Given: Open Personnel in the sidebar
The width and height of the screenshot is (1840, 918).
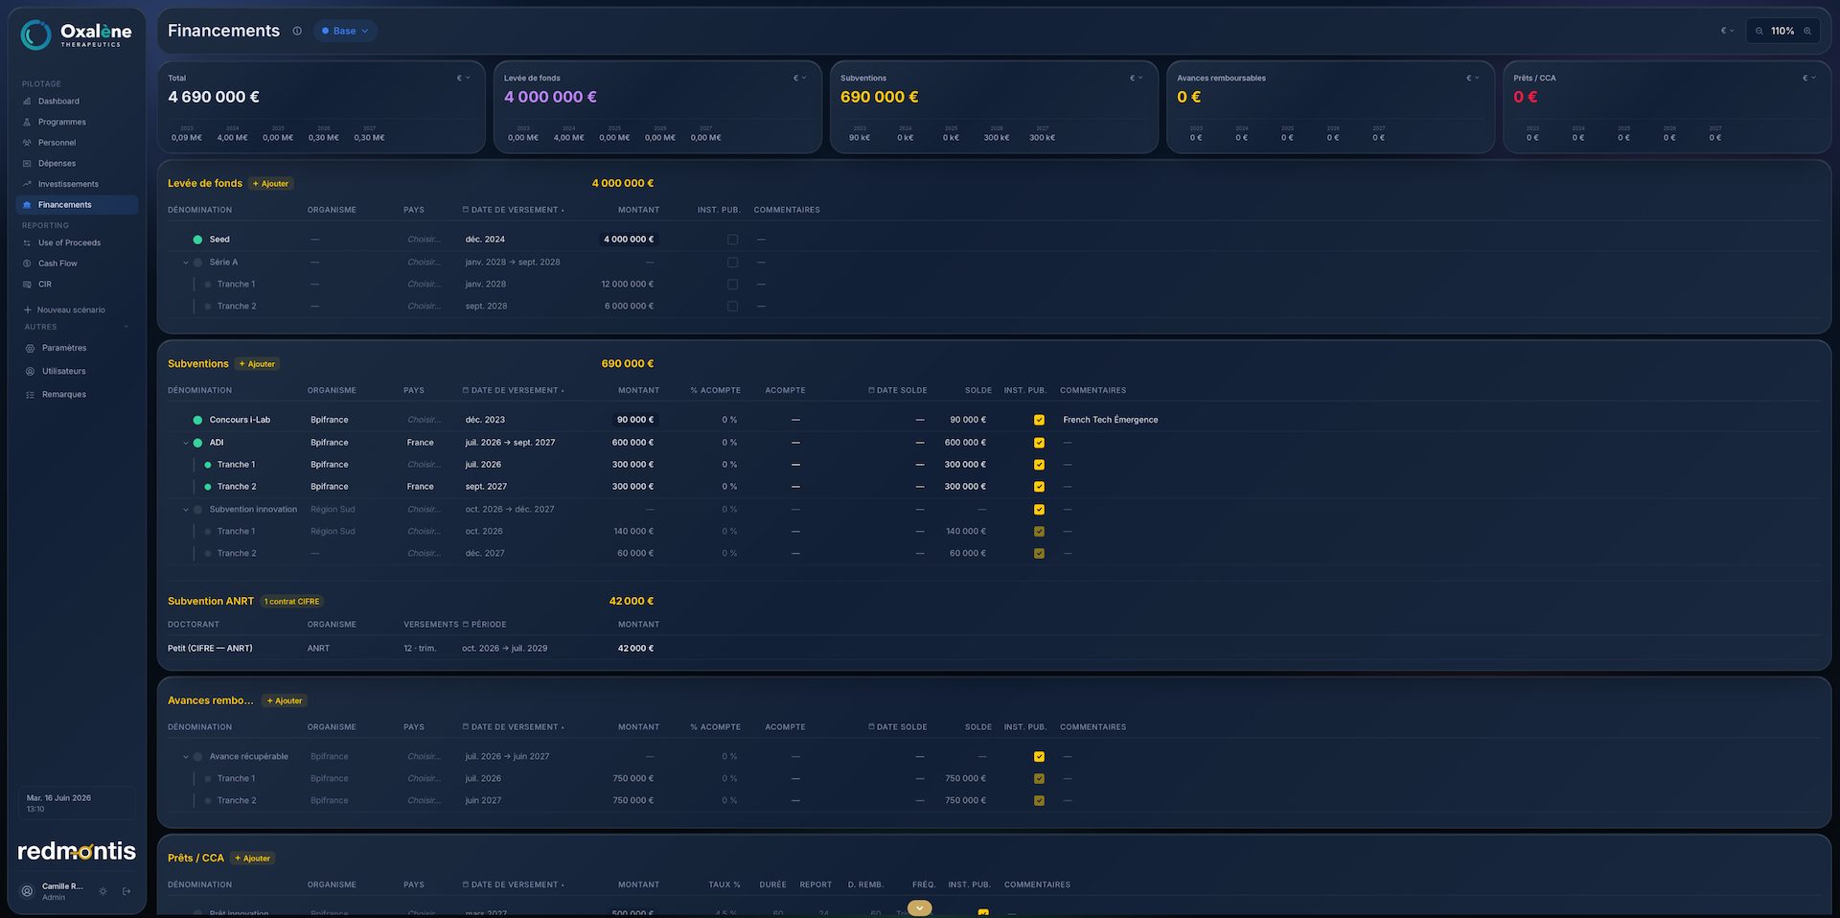Looking at the screenshot, I should 77,143.
